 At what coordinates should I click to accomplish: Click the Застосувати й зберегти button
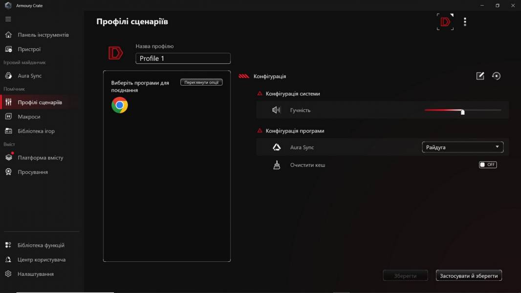[469, 276]
